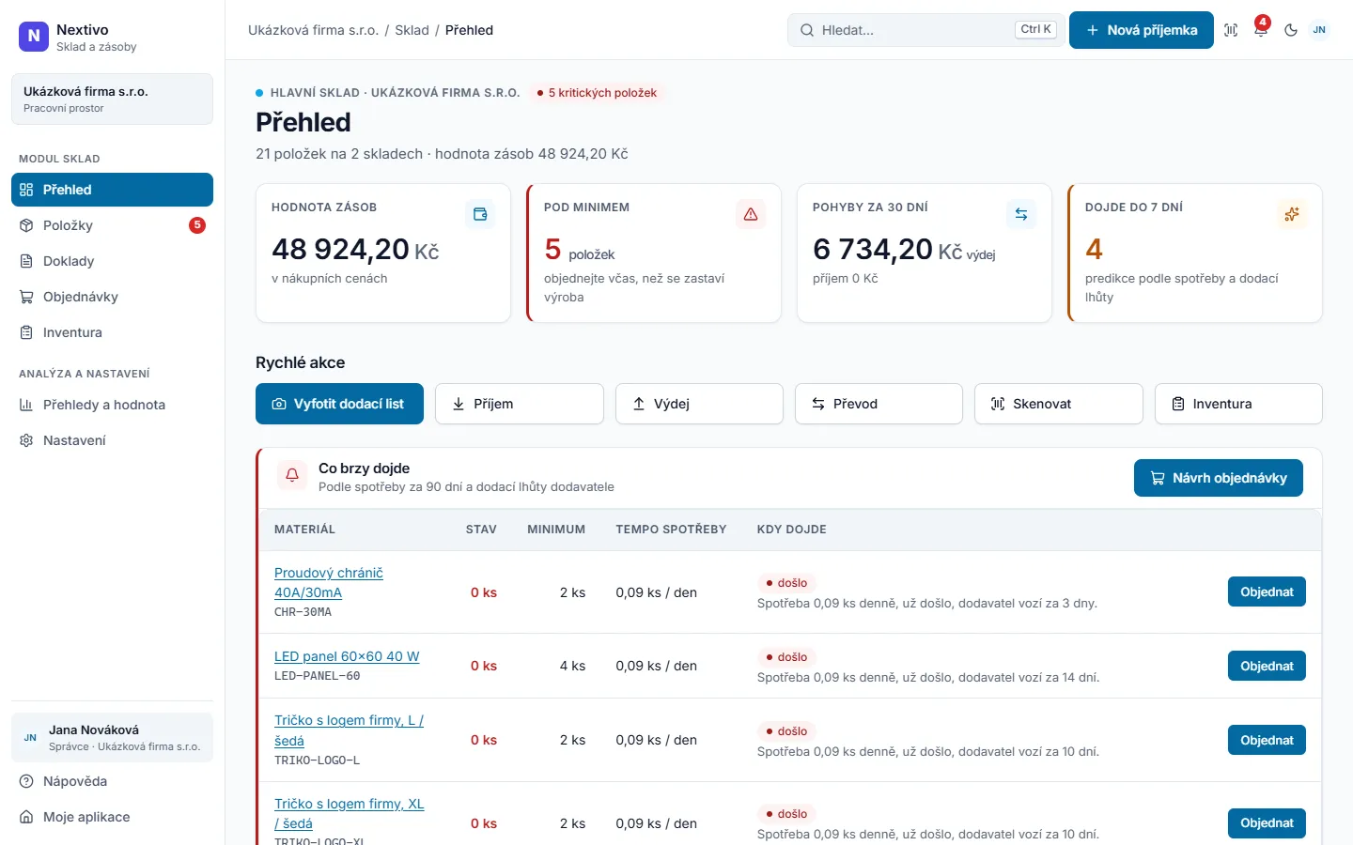Click the warning triangle icon on Pod minimem card

pyautogui.click(x=751, y=214)
